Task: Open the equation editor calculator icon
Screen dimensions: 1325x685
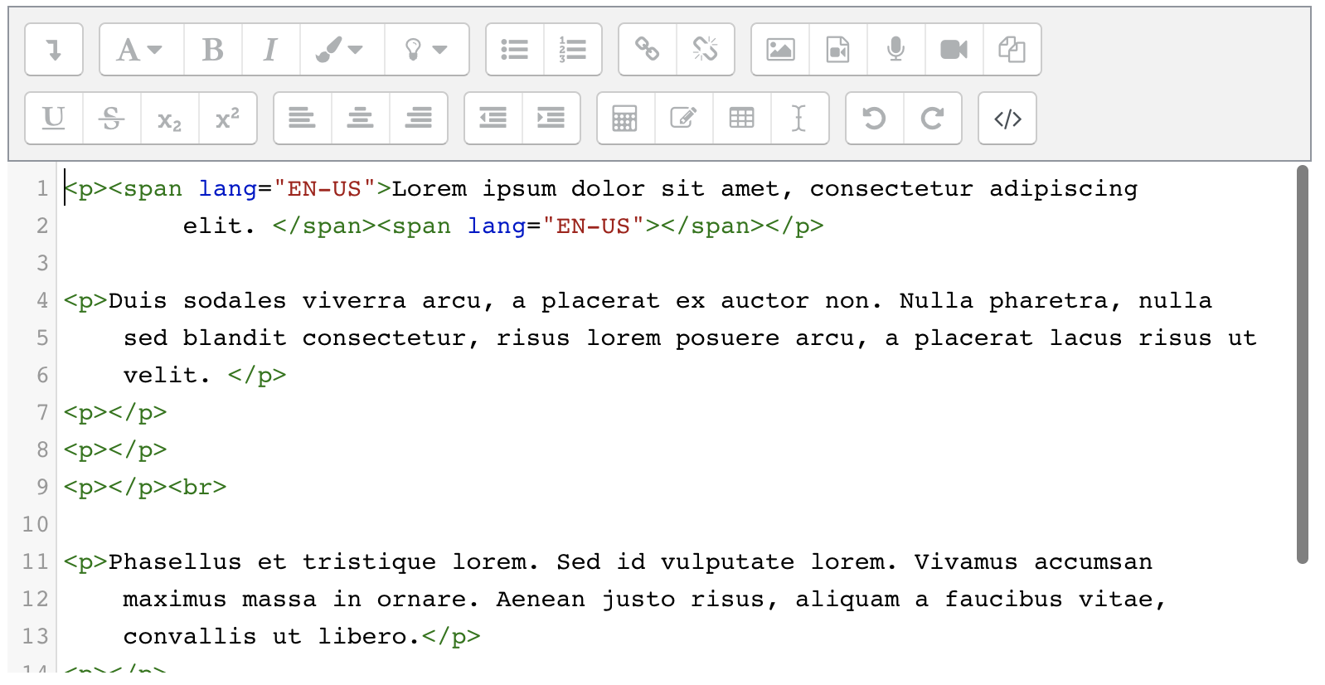Action: [625, 119]
